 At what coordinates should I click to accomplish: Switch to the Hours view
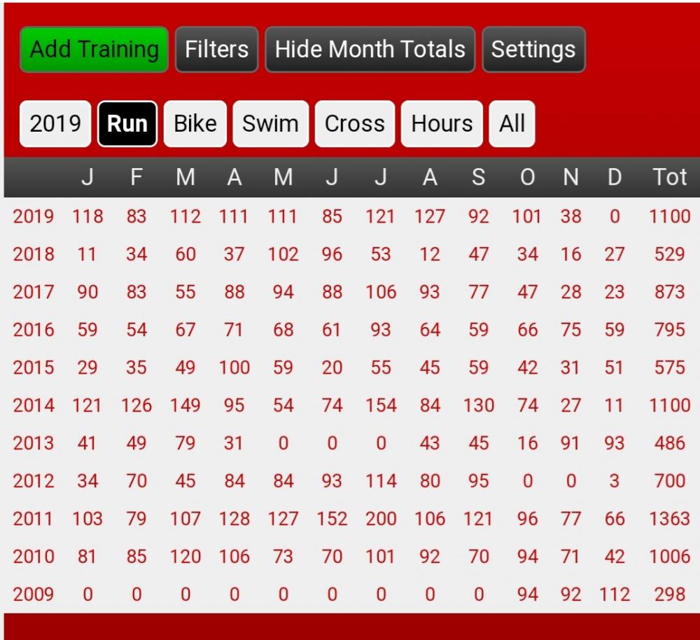442,124
